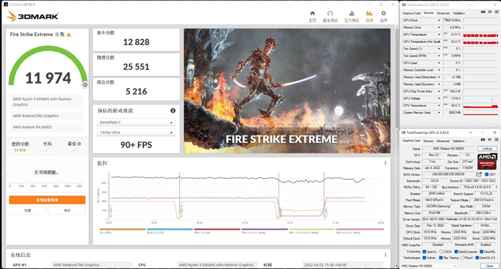The width and height of the screenshot is (501, 269).
Task: Toggle the OpenCL checkbox
Action: point(425,251)
